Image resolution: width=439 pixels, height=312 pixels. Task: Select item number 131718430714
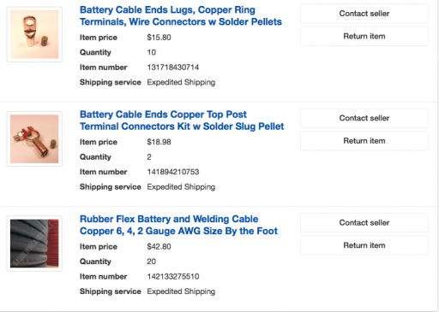point(173,68)
